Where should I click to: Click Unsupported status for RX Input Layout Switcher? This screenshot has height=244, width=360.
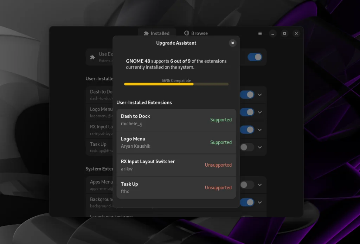pyautogui.click(x=218, y=165)
